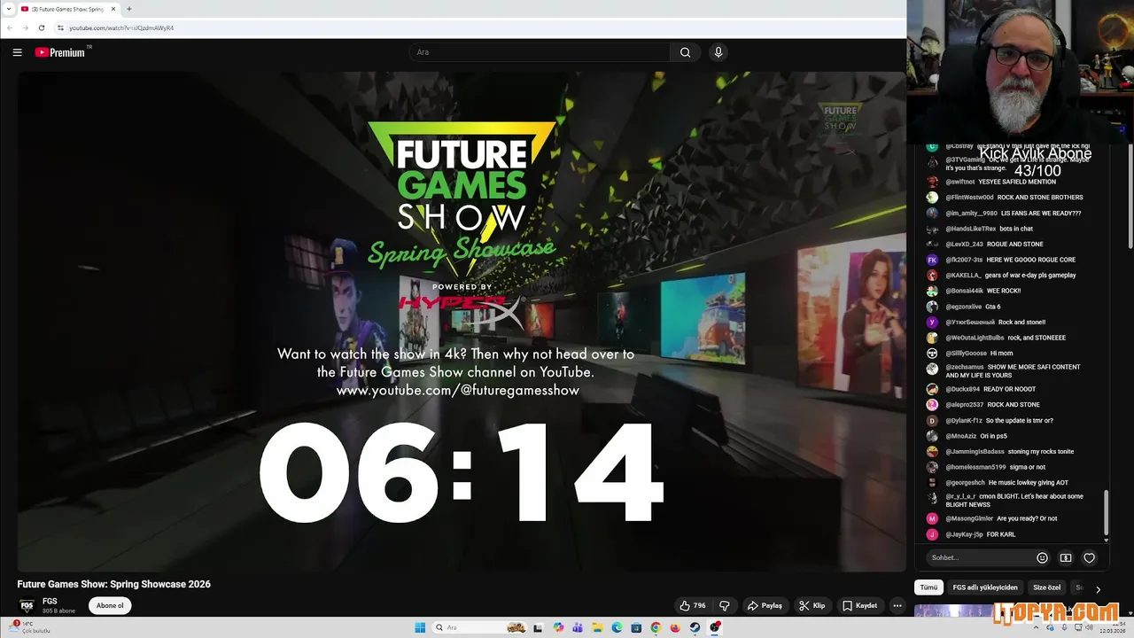Open emoji picker in chat
The width and height of the screenshot is (1134, 638).
click(1042, 558)
